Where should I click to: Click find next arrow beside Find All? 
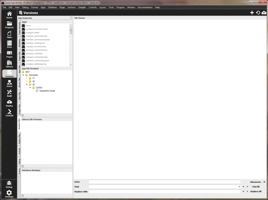[247, 187]
